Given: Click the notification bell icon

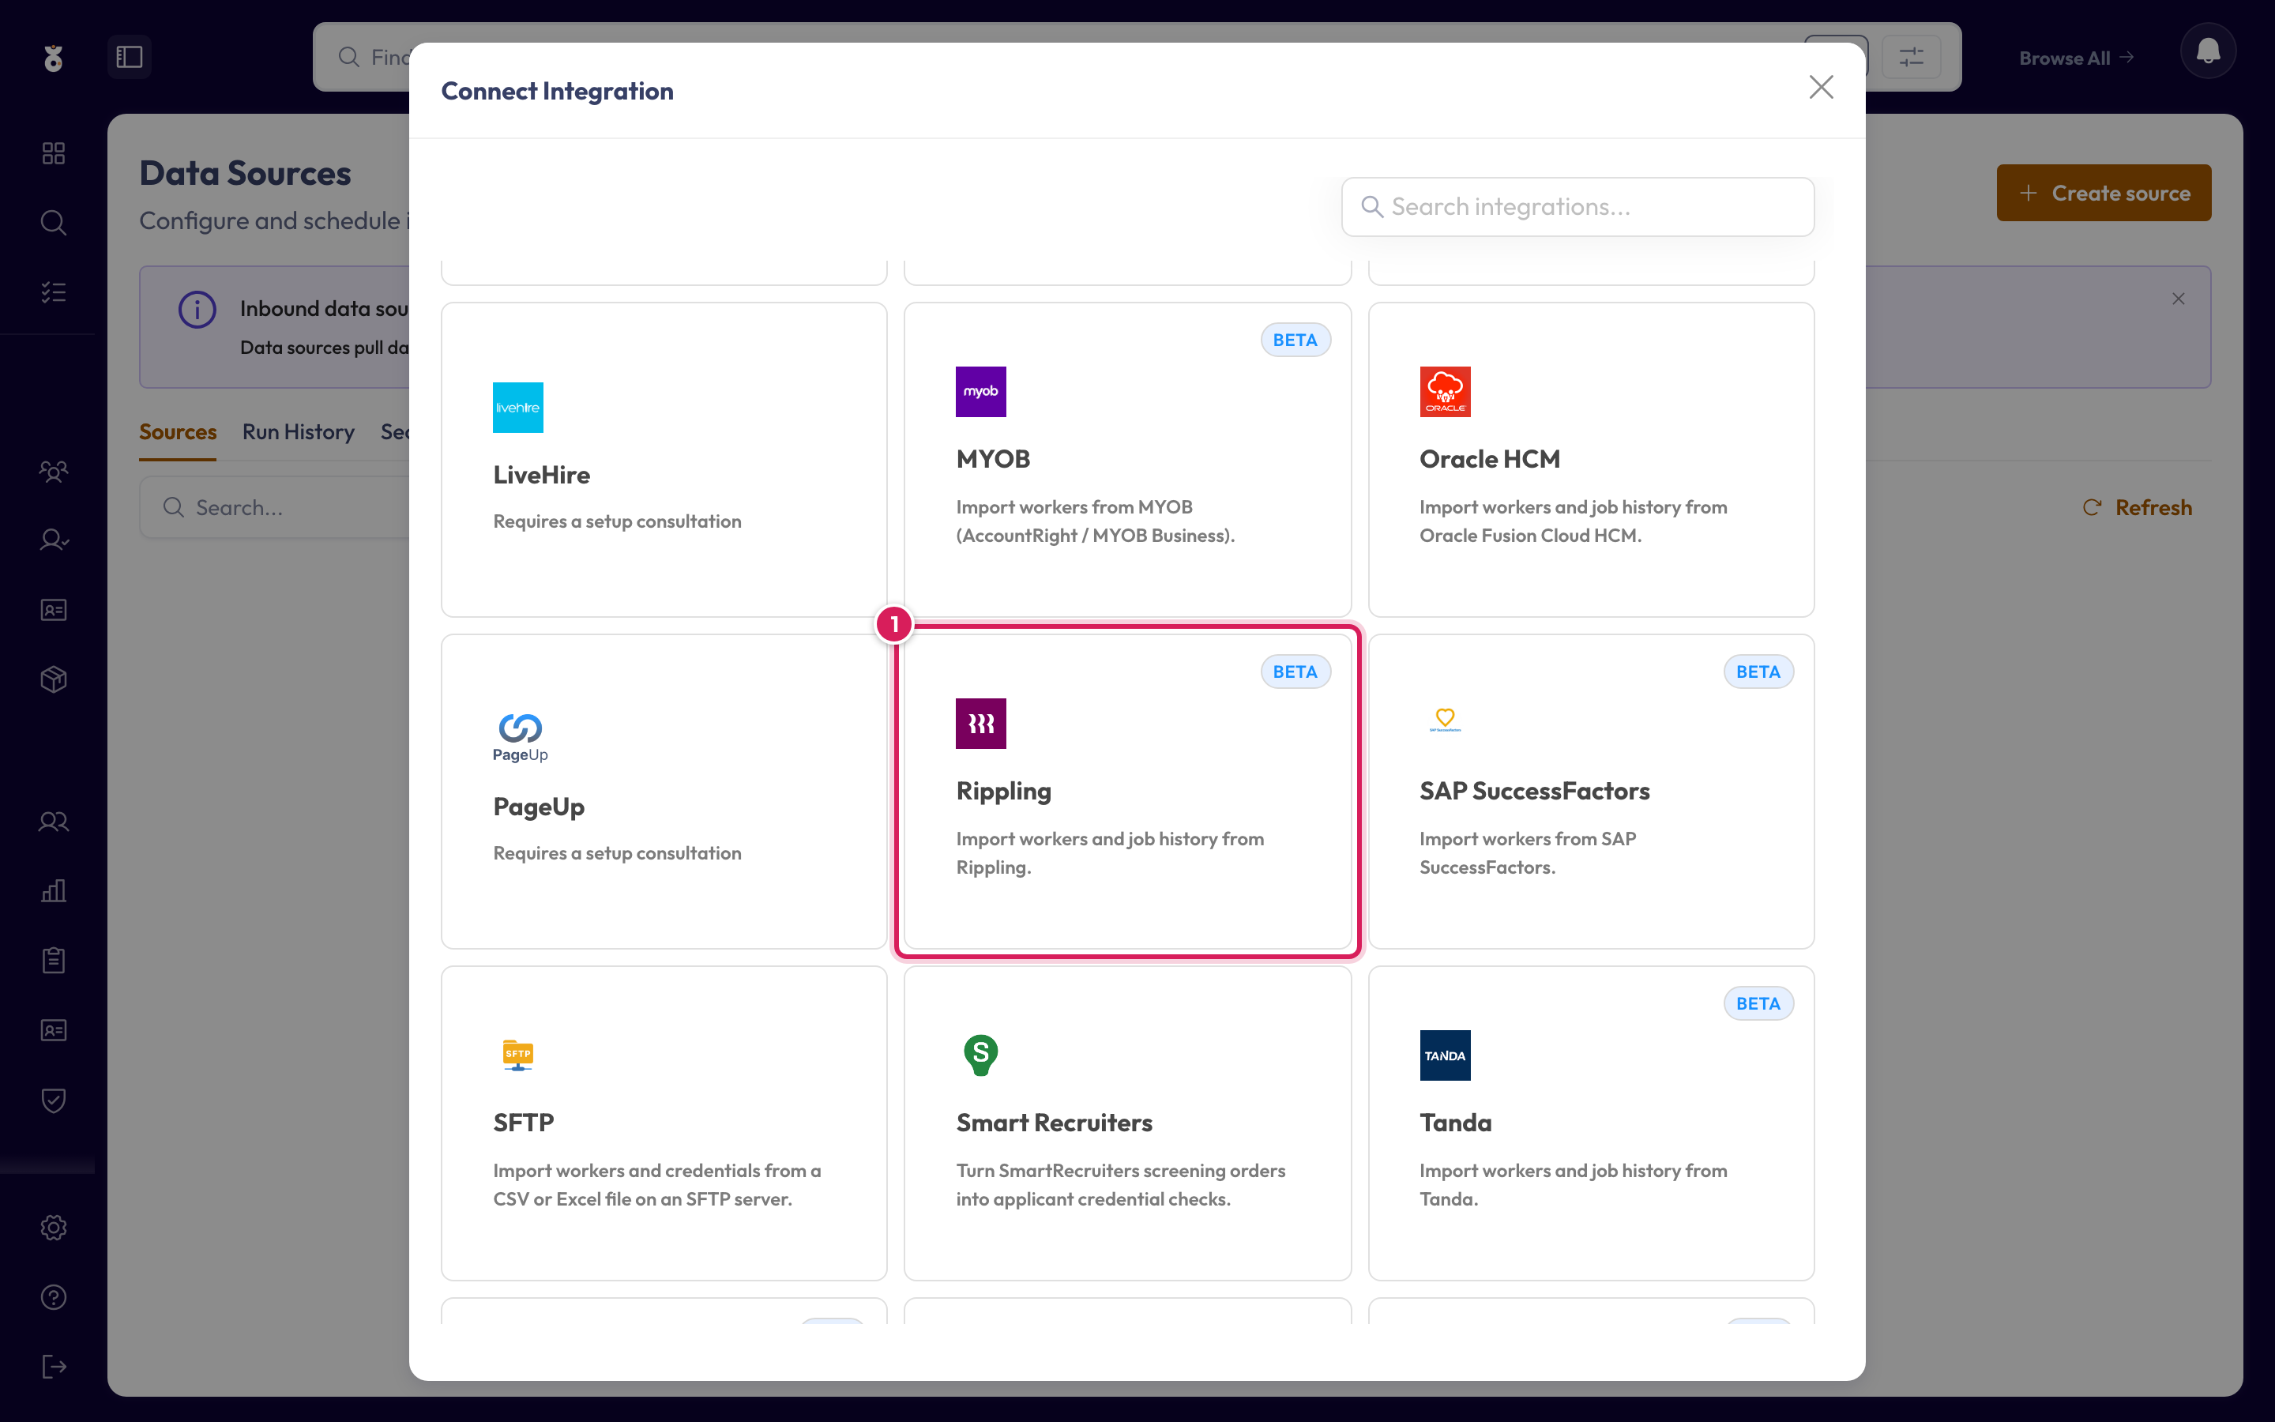Looking at the screenshot, I should [2207, 51].
